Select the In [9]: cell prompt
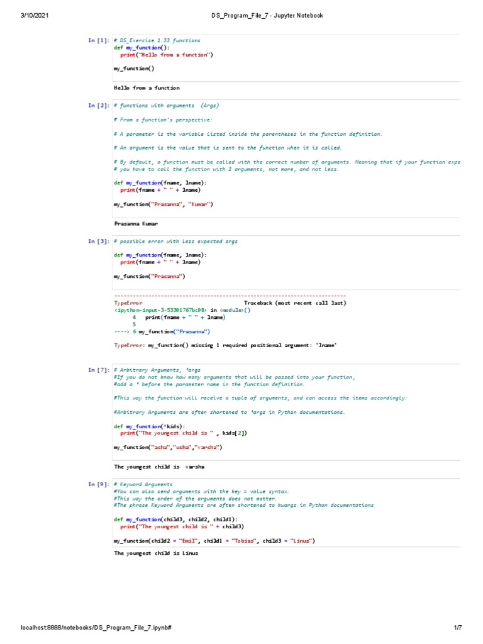This screenshot has height=644, width=483. tap(99, 484)
